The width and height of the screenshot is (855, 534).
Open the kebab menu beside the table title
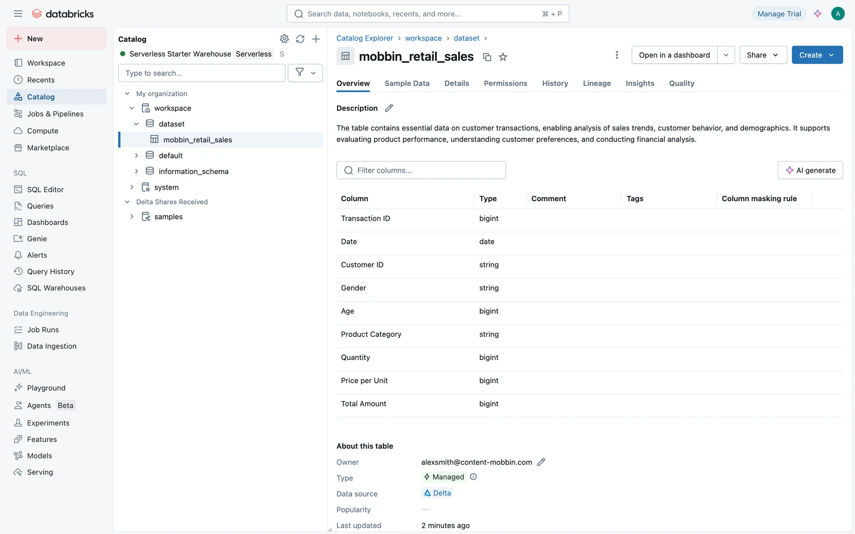point(617,55)
